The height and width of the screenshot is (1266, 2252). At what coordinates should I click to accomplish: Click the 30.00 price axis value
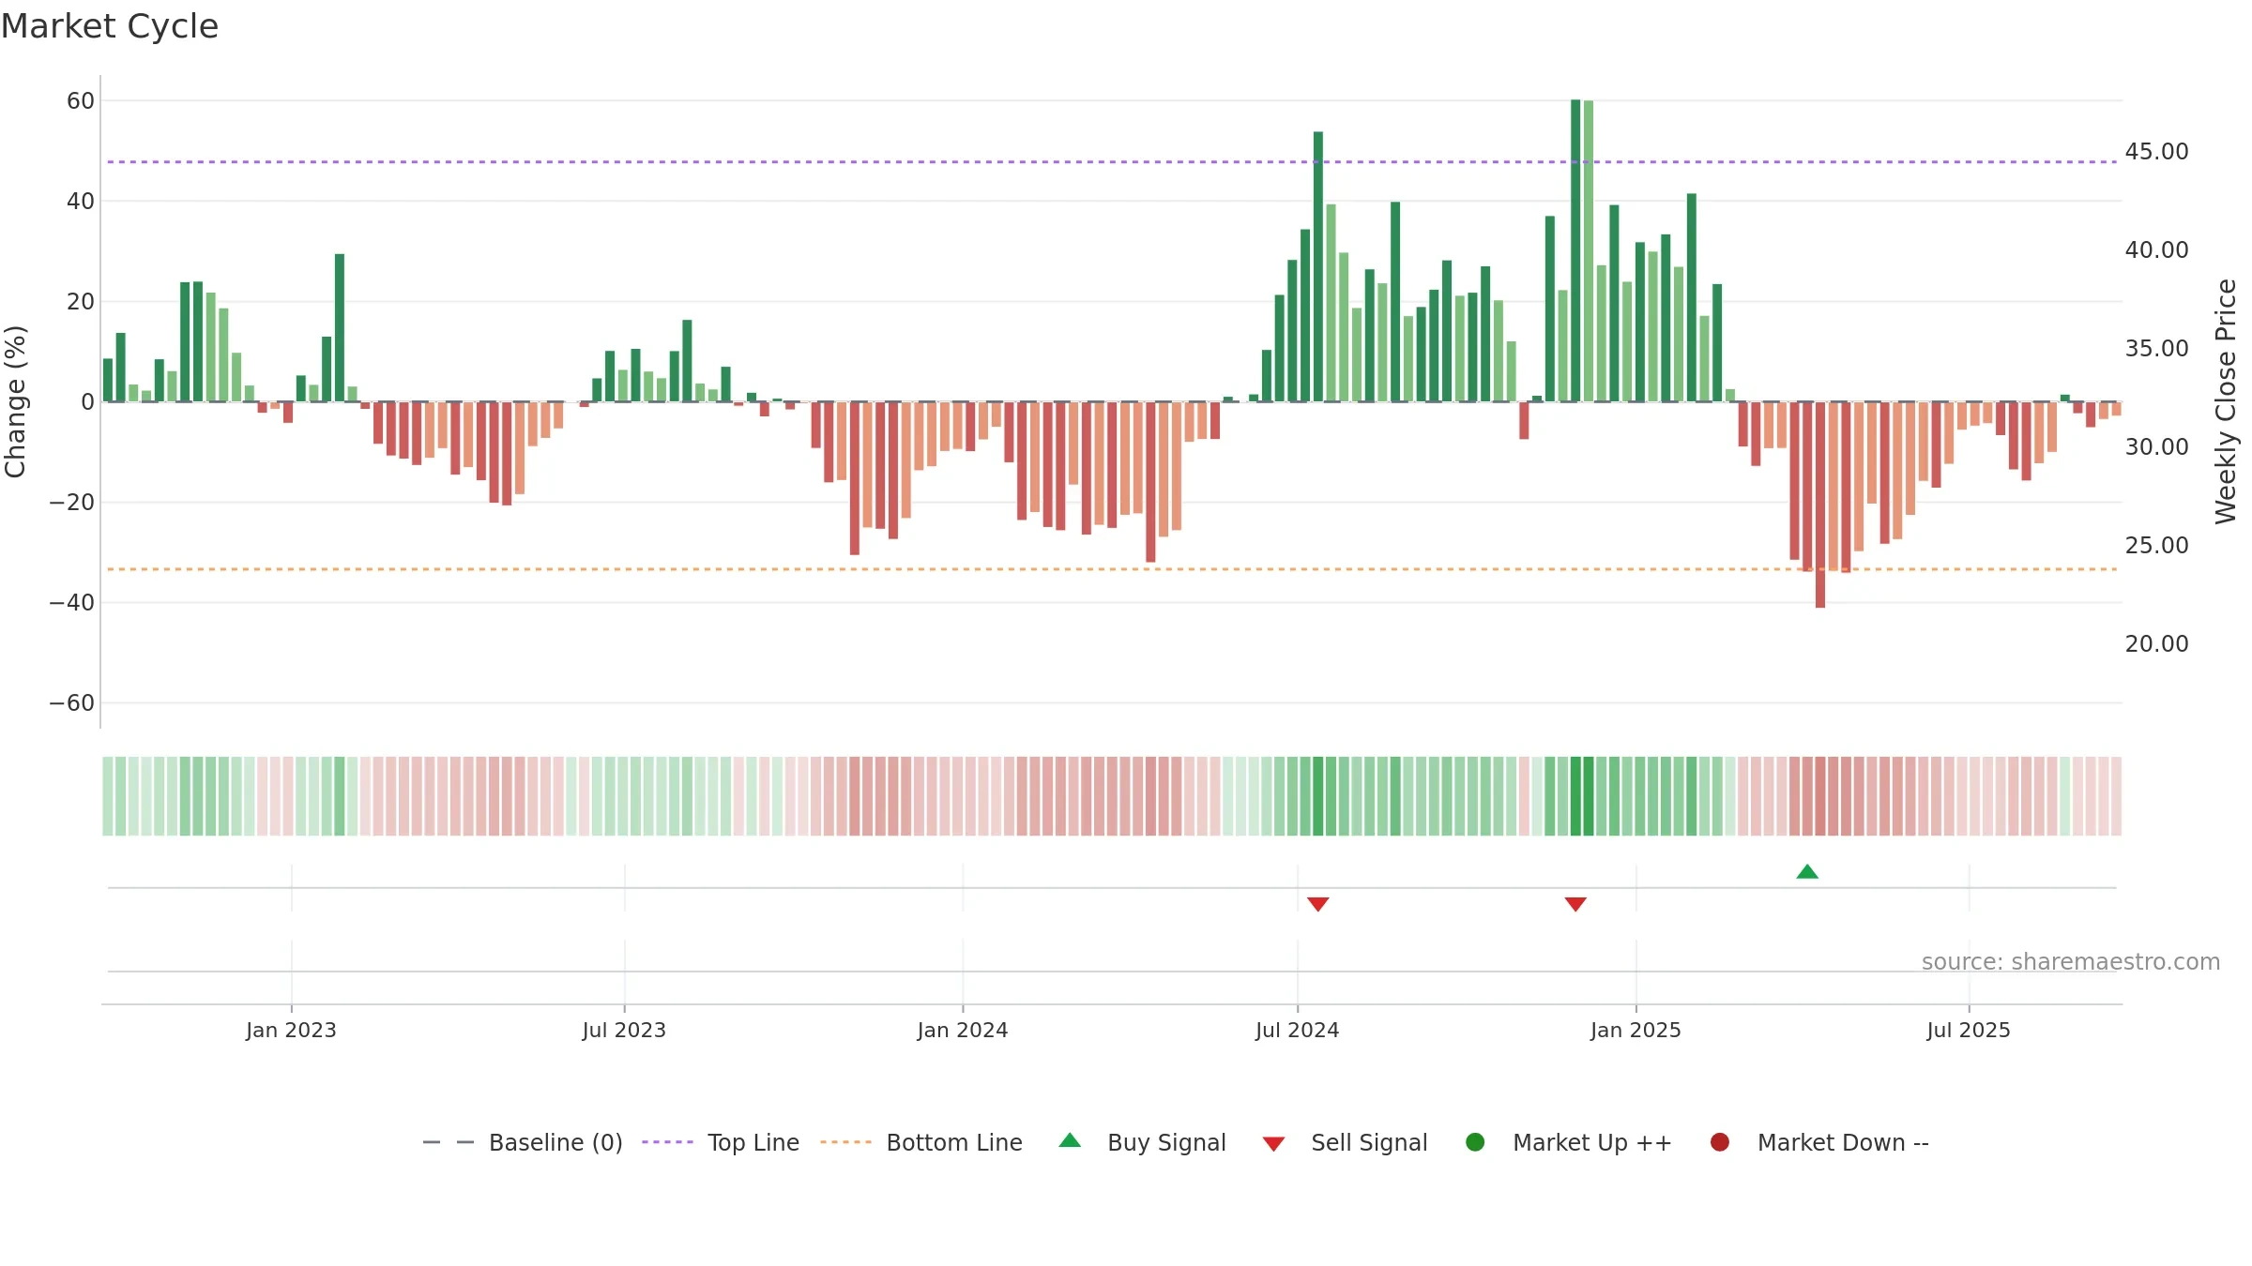tap(2156, 447)
